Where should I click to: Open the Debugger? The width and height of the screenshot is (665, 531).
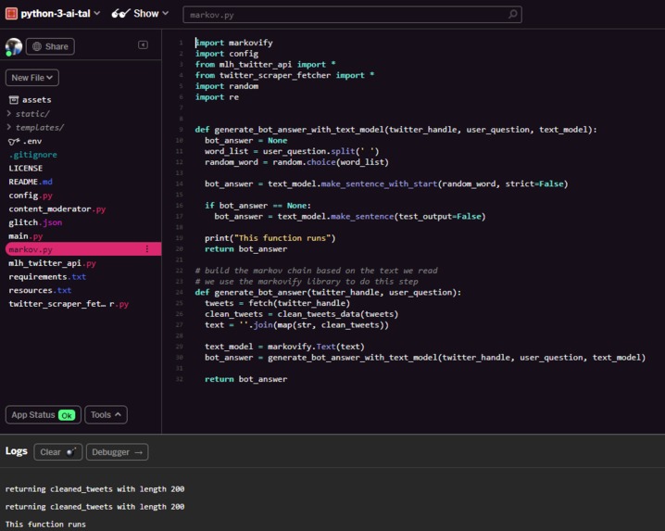click(x=117, y=452)
